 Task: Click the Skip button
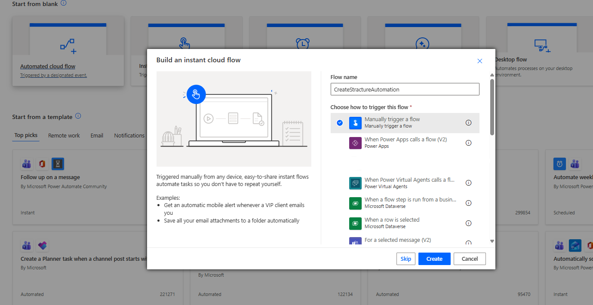406,259
